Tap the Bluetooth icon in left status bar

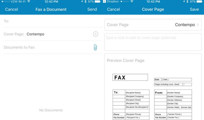[x=85, y=2]
